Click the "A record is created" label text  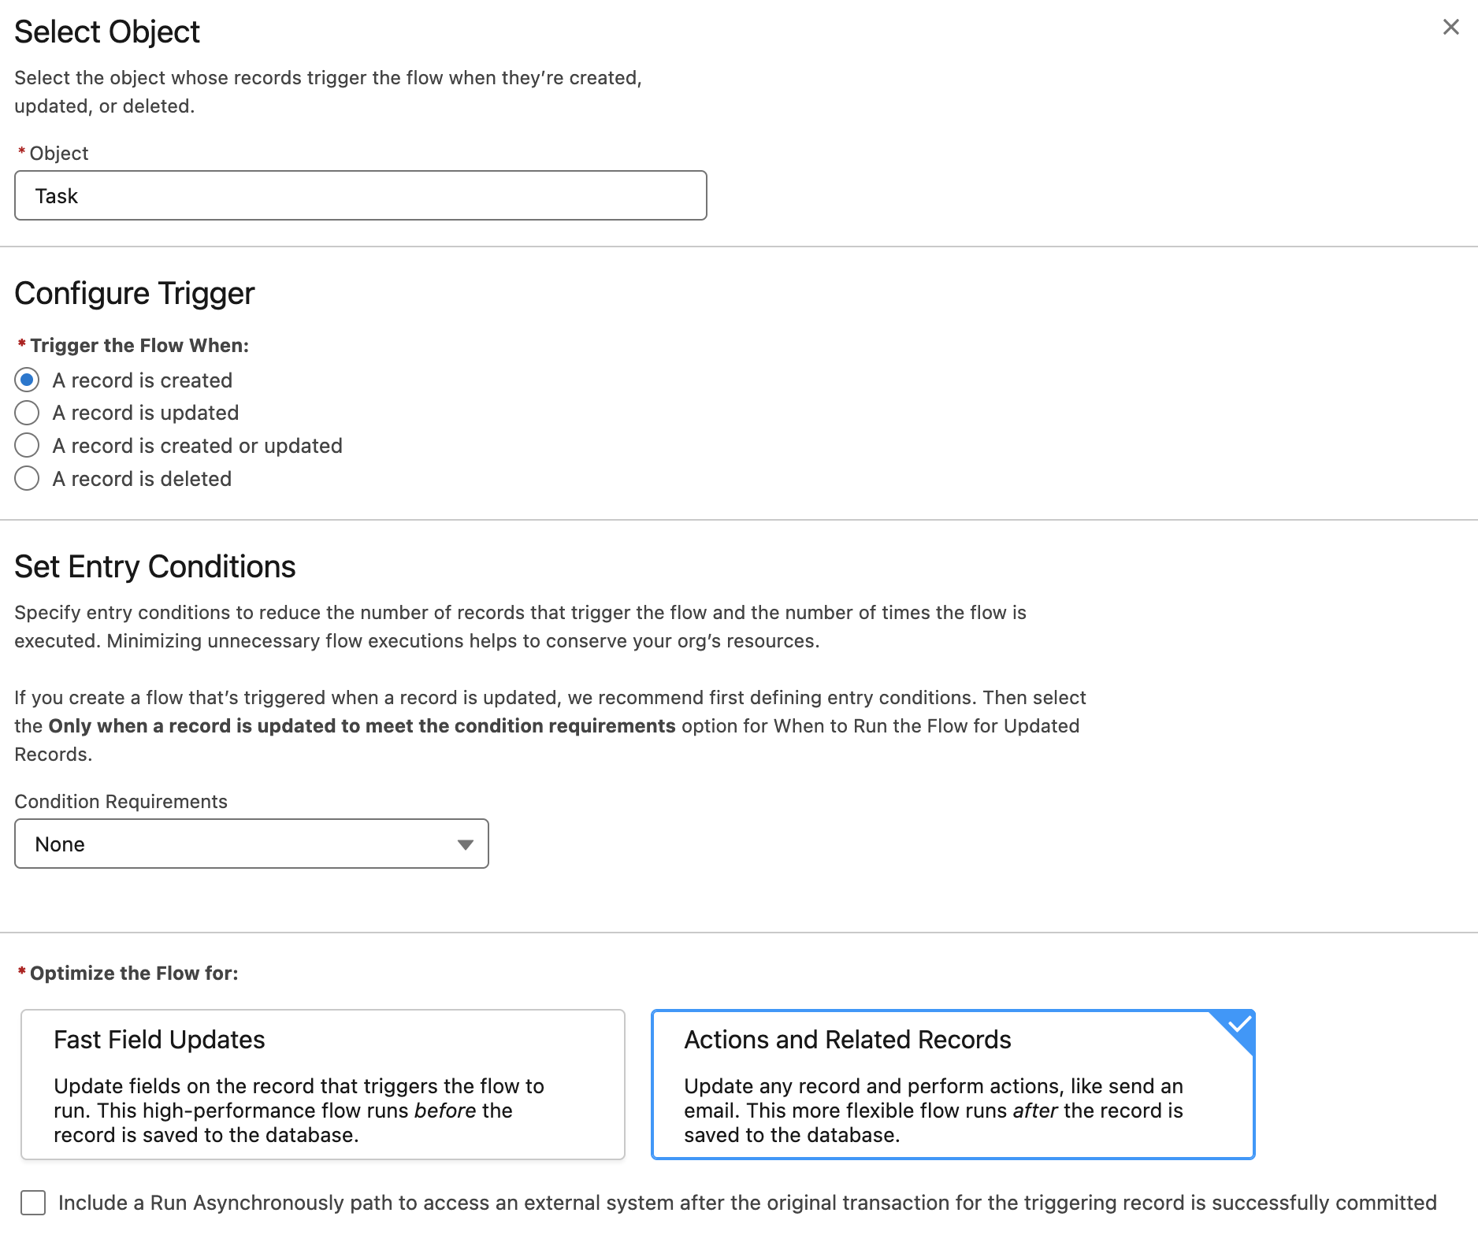(x=143, y=380)
